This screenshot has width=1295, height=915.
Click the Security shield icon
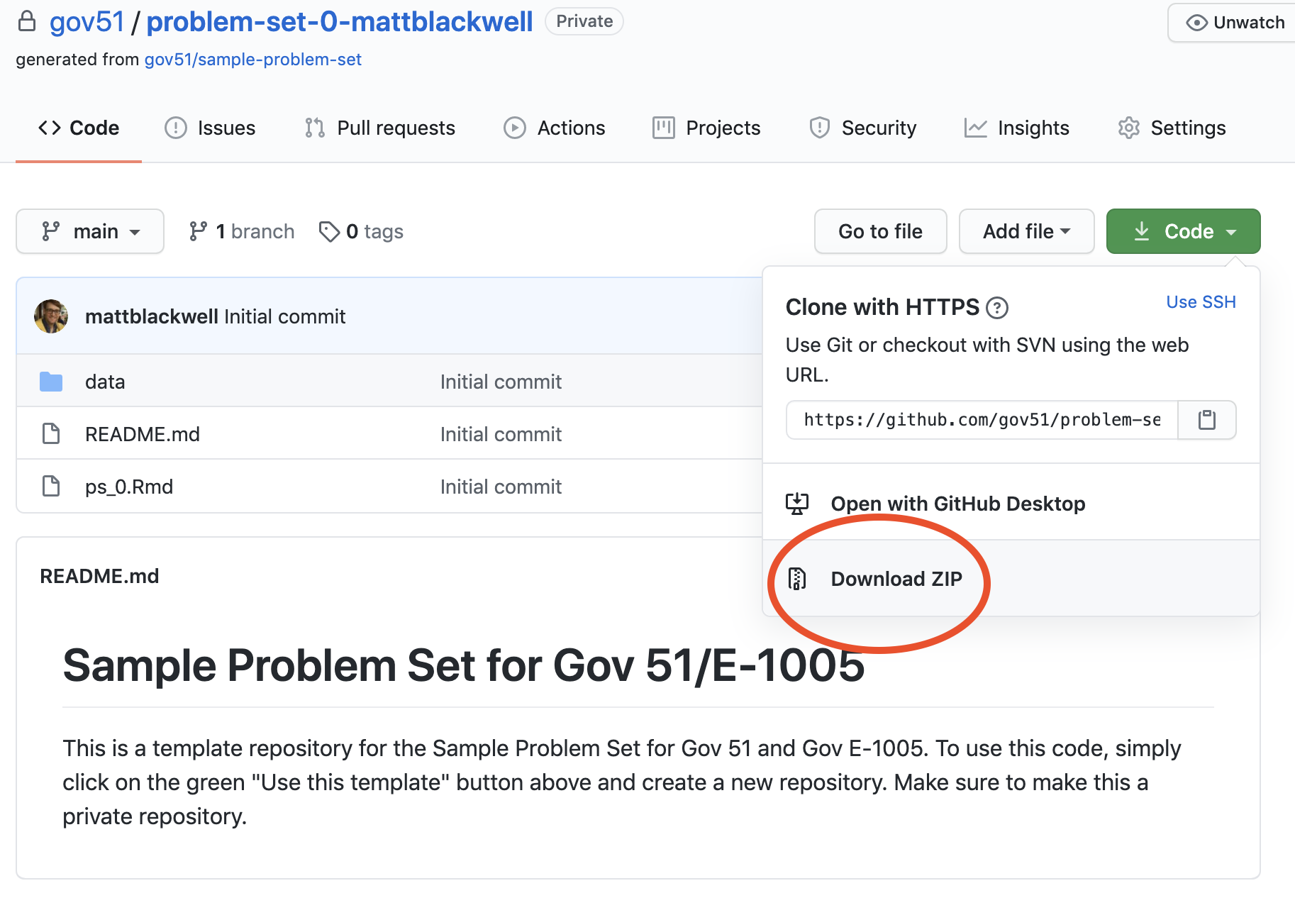pyautogui.click(x=820, y=128)
